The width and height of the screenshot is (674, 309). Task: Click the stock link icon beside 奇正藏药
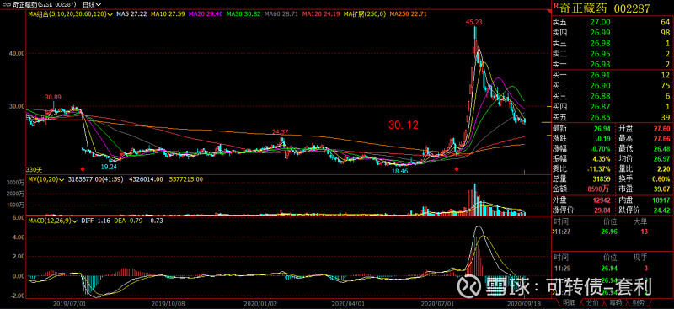[x=8, y=5]
